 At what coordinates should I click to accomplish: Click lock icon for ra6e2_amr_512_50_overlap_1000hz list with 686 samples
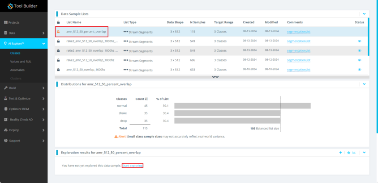tap(58, 60)
